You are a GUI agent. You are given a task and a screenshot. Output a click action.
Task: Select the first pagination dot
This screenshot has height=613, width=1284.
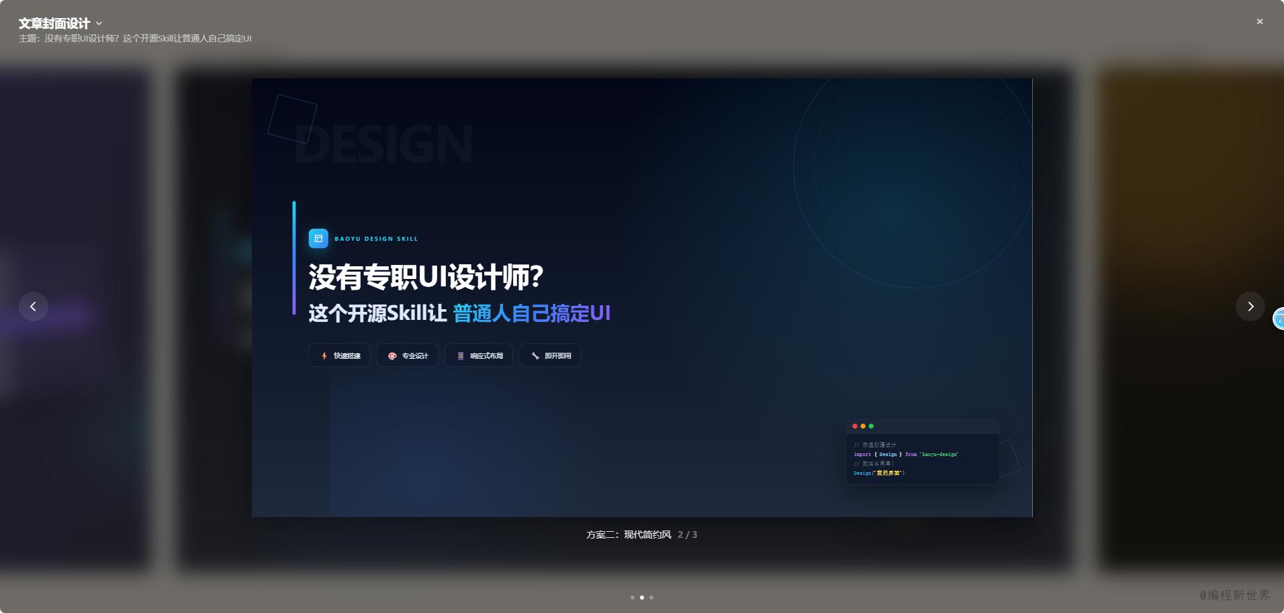pyautogui.click(x=633, y=598)
